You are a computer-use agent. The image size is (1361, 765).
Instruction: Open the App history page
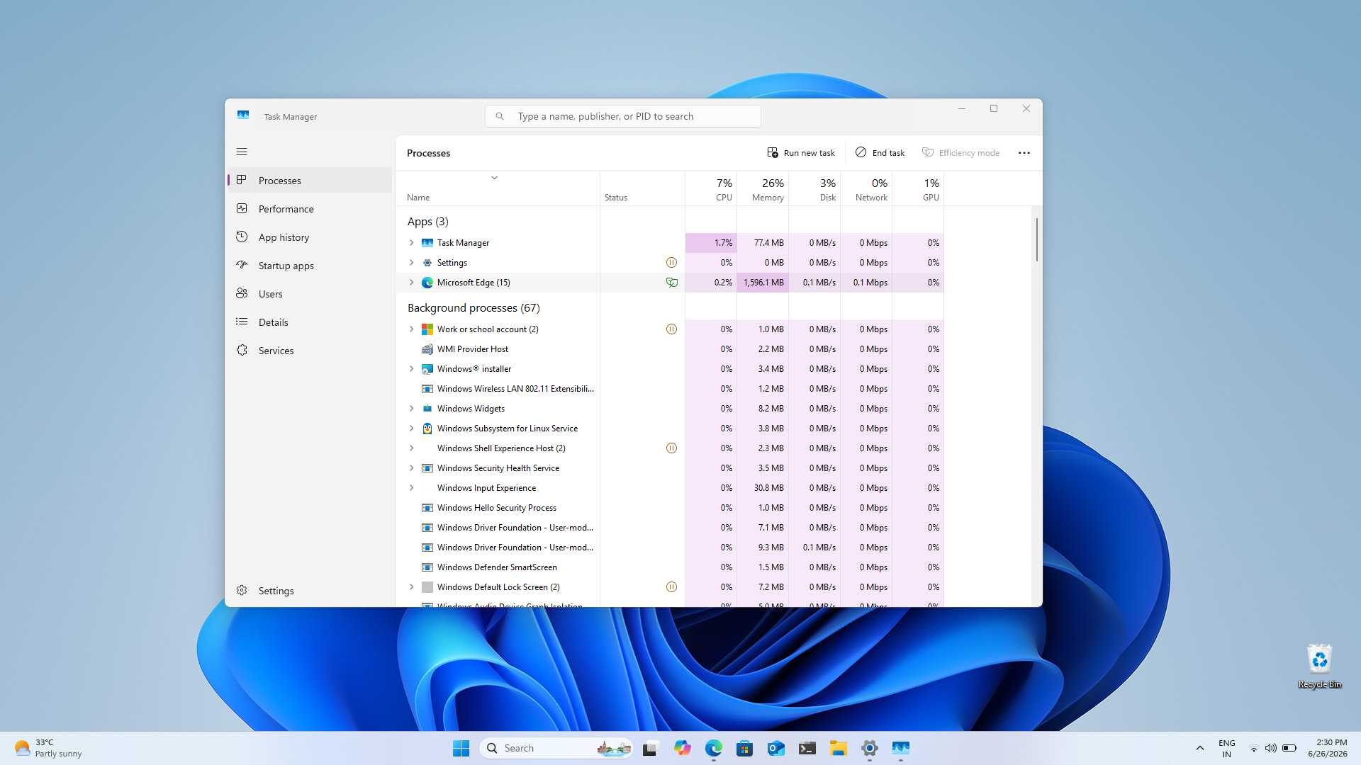click(310, 237)
